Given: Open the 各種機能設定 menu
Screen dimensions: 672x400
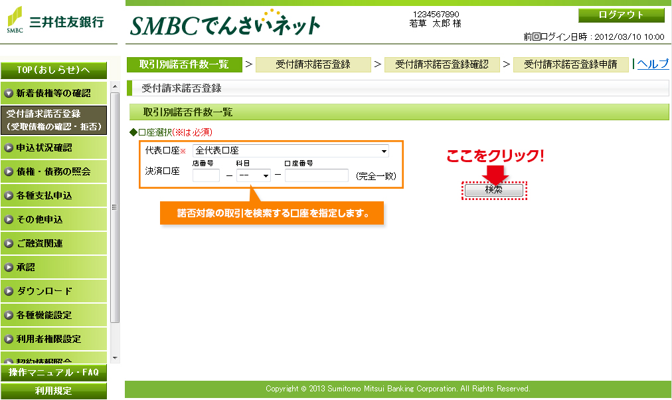Looking at the screenshot, I should coord(54,315).
